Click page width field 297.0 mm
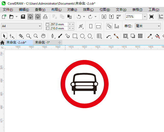This screenshot has height=132, width=164. 59,24
